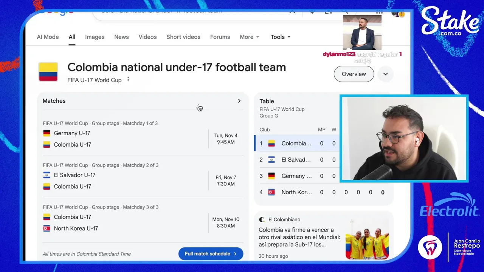Screen dimensions: 484x272
Task: Expand the chevron next to Overview
Action: pyautogui.click(x=385, y=74)
